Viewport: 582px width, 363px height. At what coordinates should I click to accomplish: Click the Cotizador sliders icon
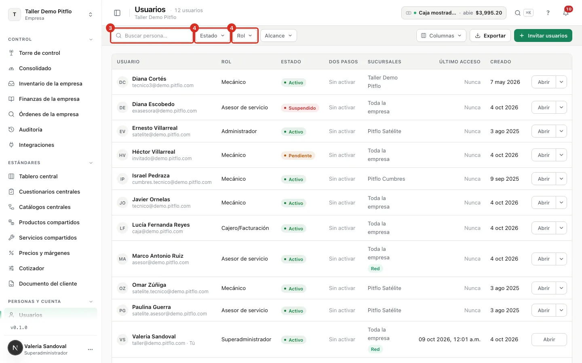[11, 268]
